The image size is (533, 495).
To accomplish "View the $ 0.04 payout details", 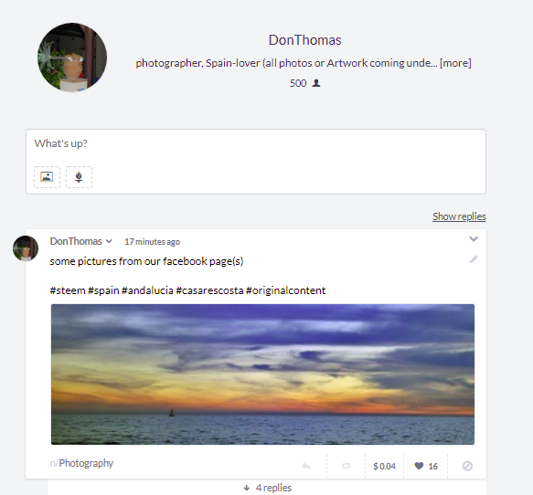I will tap(385, 466).
